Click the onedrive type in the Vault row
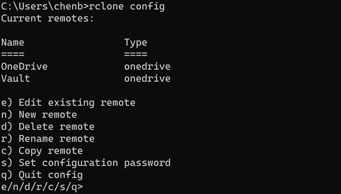 147,78
